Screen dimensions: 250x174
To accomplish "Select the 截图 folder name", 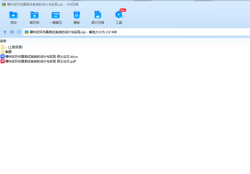I will (8, 52).
